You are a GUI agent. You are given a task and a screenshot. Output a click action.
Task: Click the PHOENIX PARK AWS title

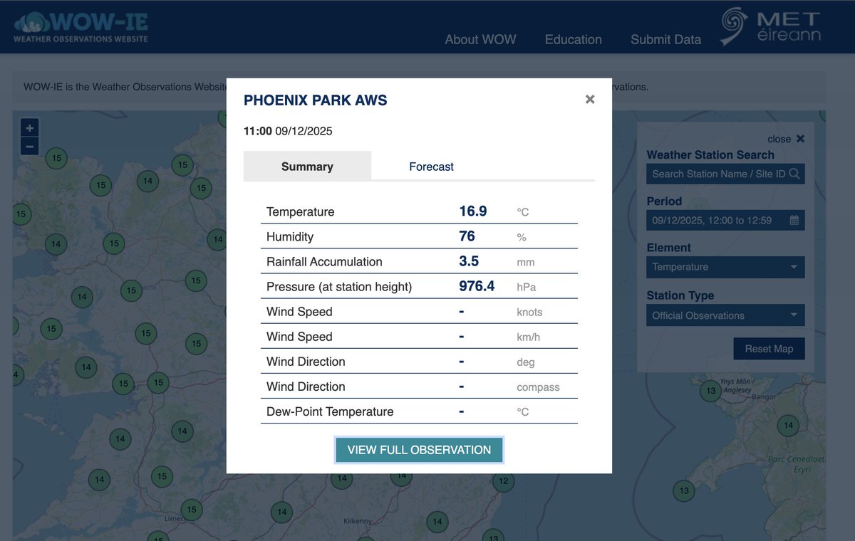(x=316, y=100)
